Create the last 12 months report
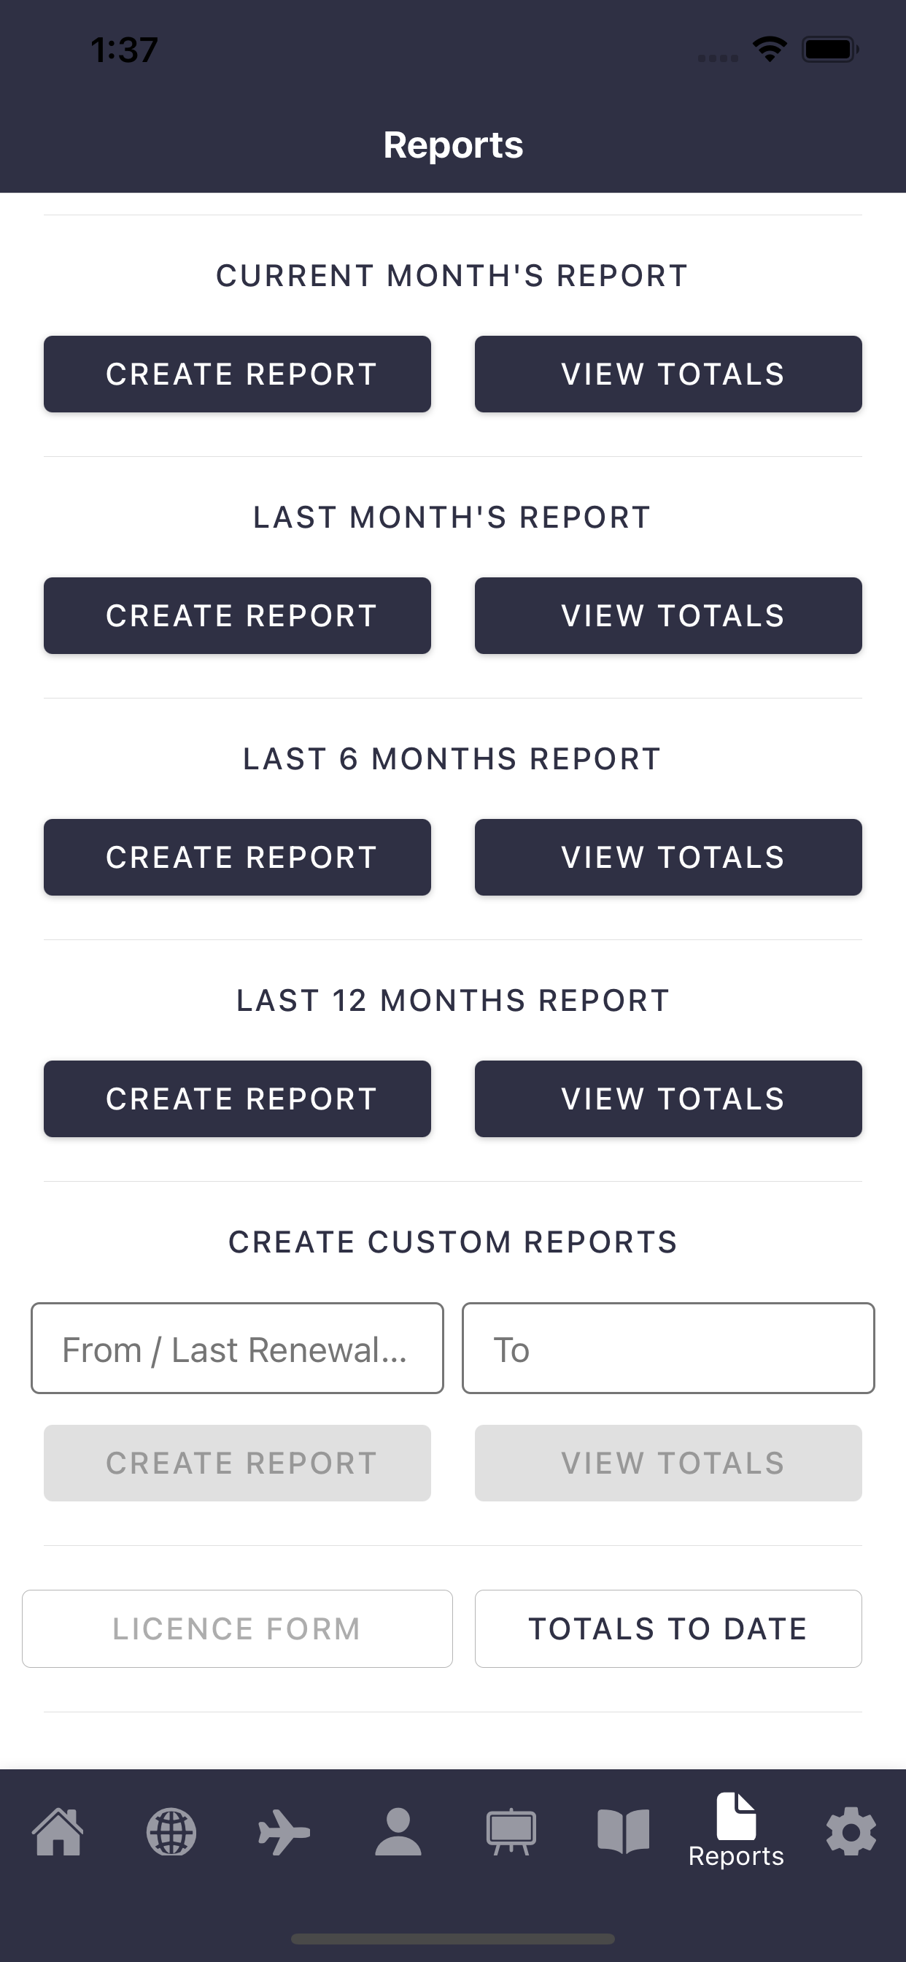The image size is (906, 1962). point(238,1099)
